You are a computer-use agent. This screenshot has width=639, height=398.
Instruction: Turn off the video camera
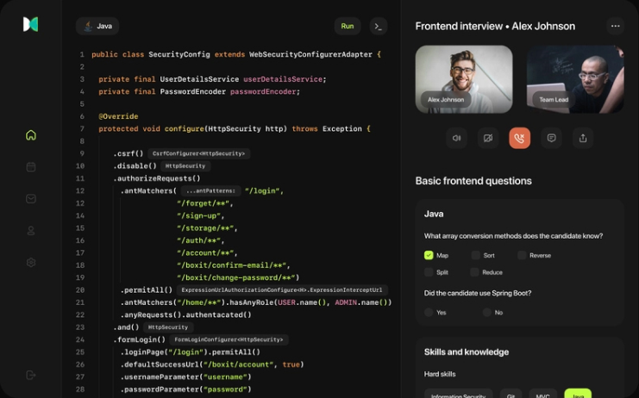(x=488, y=138)
